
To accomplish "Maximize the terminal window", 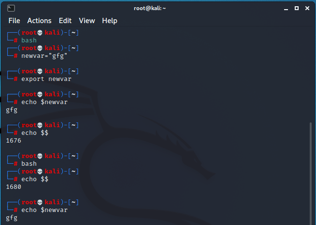I will click(x=296, y=8).
